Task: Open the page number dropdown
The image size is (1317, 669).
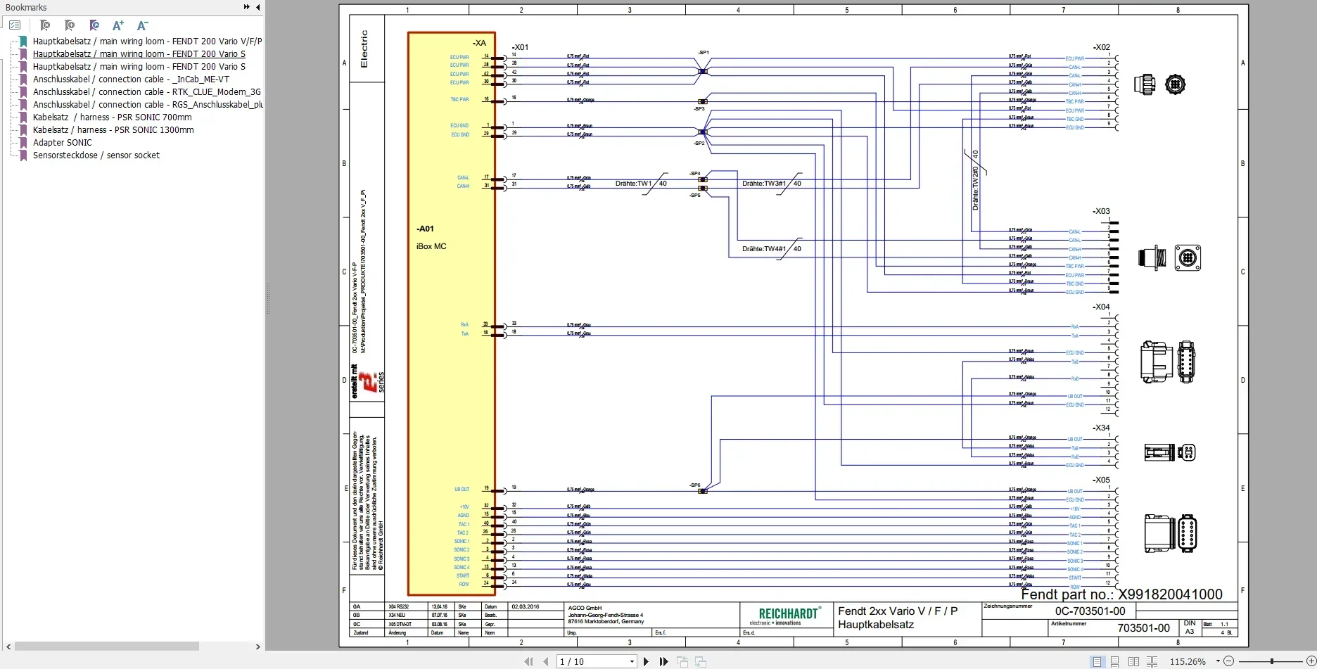Action: [x=632, y=662]
